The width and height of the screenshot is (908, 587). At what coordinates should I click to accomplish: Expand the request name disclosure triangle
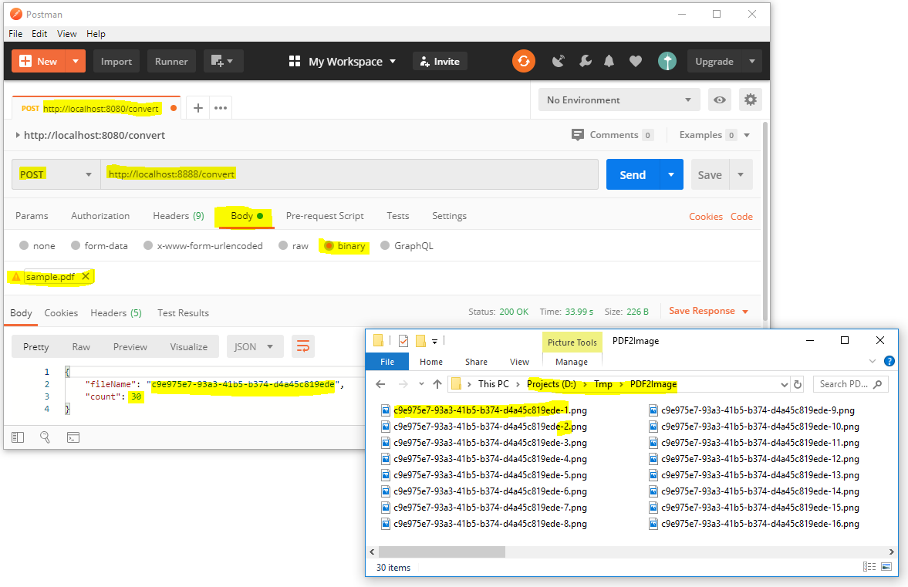coord(18,135)
